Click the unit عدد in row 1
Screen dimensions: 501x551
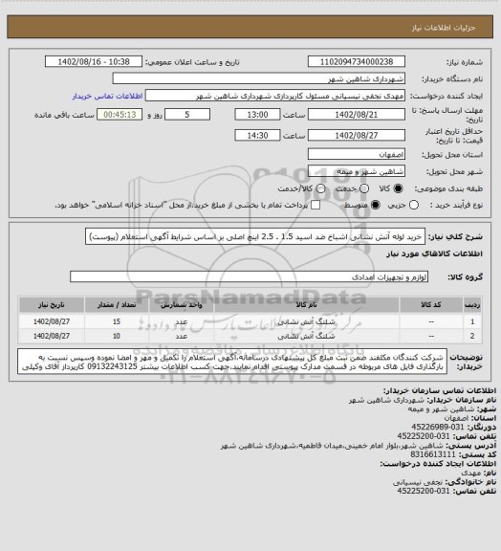click(182, 321)
